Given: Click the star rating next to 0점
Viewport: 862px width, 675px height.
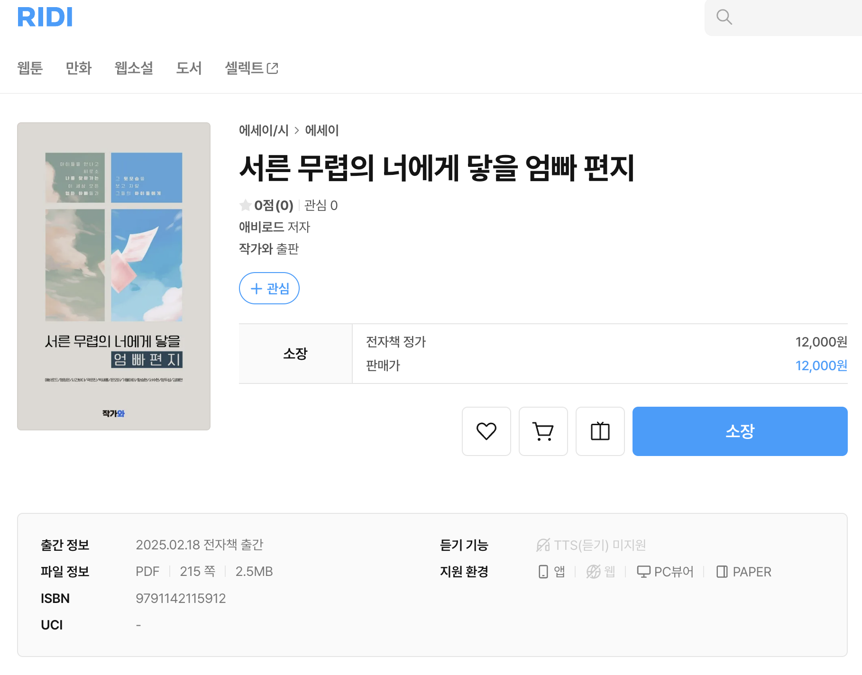Looking at the screenshot, I should (245, 205).
